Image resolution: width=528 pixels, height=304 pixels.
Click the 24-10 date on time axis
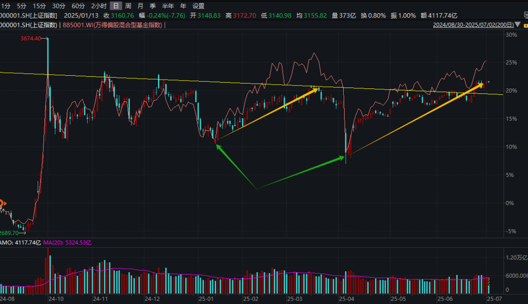click(56, 299)
